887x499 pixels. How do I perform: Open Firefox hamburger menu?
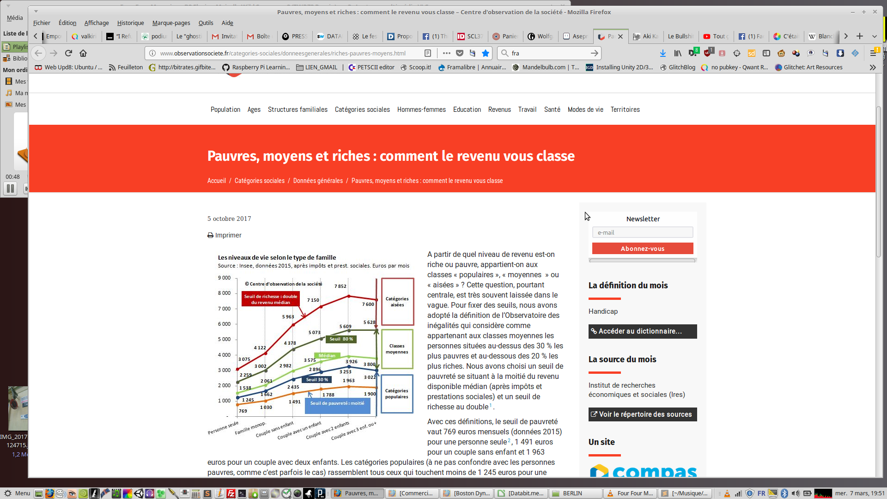873,53
